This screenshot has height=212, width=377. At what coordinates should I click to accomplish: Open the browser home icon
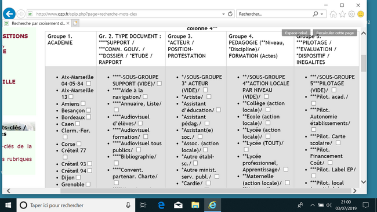[333, 14]
